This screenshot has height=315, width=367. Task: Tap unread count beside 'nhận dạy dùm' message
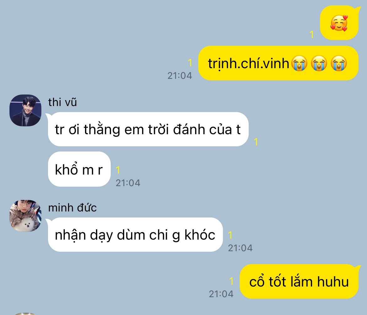[x=230, y=235]
